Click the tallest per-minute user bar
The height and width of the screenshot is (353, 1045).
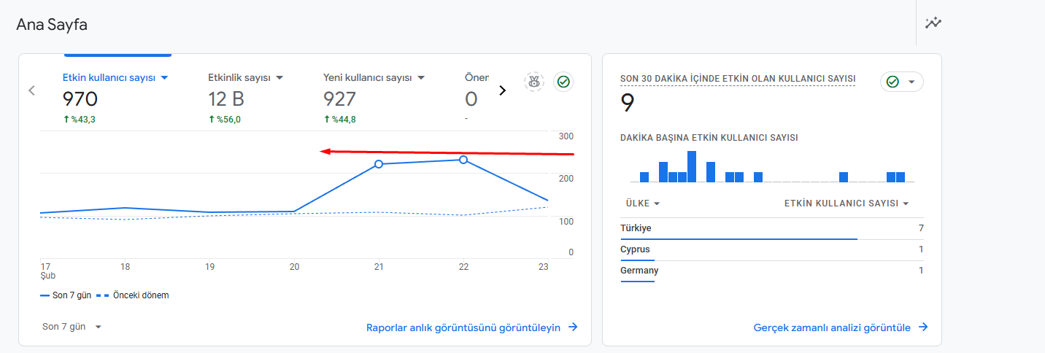pyautogui.click(x=692, y=166)
